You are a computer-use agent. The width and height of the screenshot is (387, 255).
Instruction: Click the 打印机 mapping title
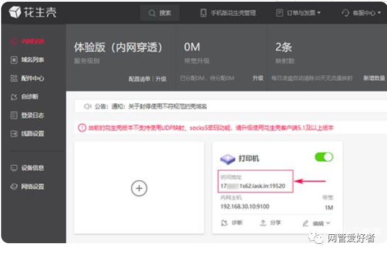coord(248,158)
